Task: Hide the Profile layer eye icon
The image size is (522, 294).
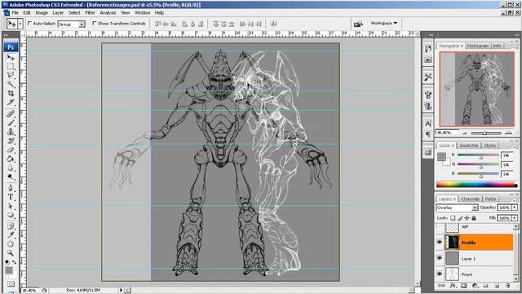Action: 440,243
